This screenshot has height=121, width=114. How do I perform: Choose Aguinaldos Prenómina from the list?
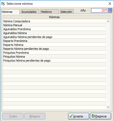[x=54, y=29]
